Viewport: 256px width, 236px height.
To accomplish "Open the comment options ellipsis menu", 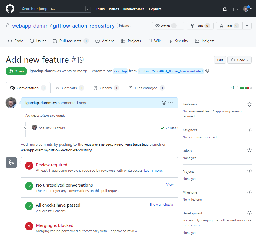I will pos(170,103).
